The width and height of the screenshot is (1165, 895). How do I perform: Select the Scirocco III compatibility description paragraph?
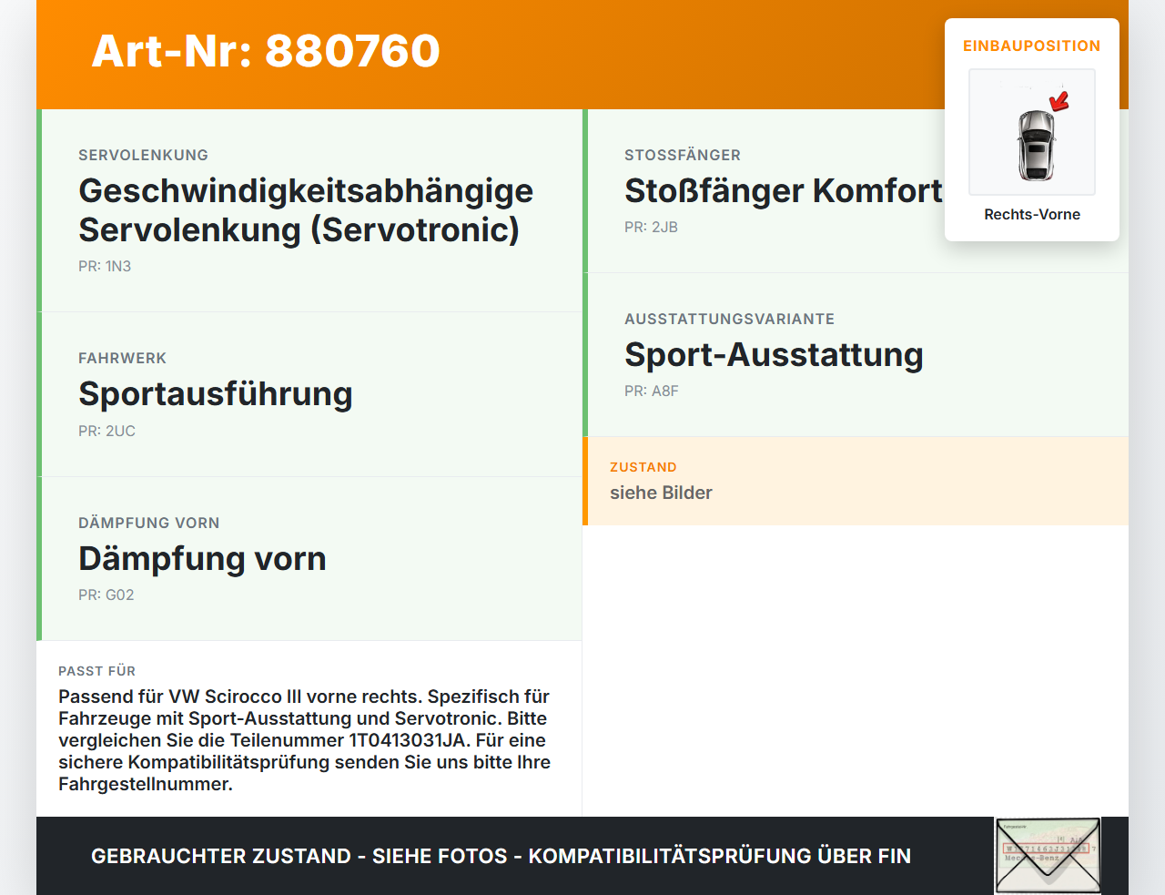(x=305, y=740)
